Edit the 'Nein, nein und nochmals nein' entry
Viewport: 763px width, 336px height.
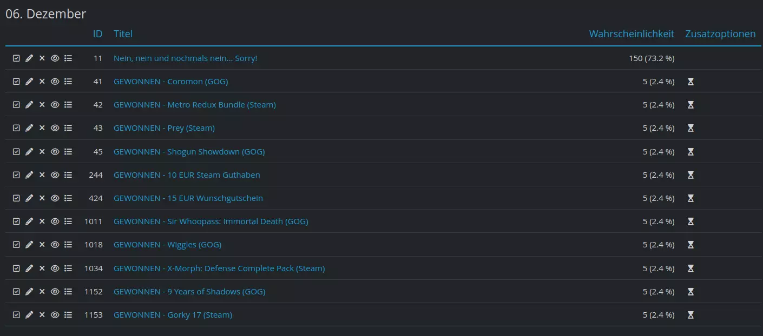(x=29, y=58)
